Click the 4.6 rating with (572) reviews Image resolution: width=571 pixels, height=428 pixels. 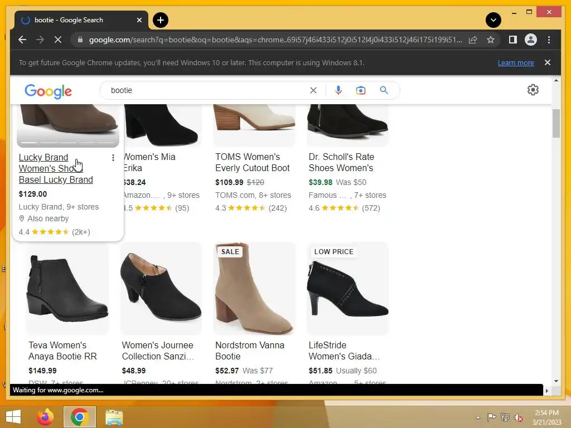344,208
